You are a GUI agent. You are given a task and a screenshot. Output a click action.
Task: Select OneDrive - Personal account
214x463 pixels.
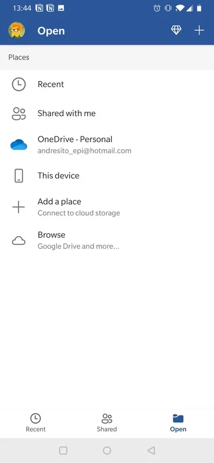click(x=107, y=145)
